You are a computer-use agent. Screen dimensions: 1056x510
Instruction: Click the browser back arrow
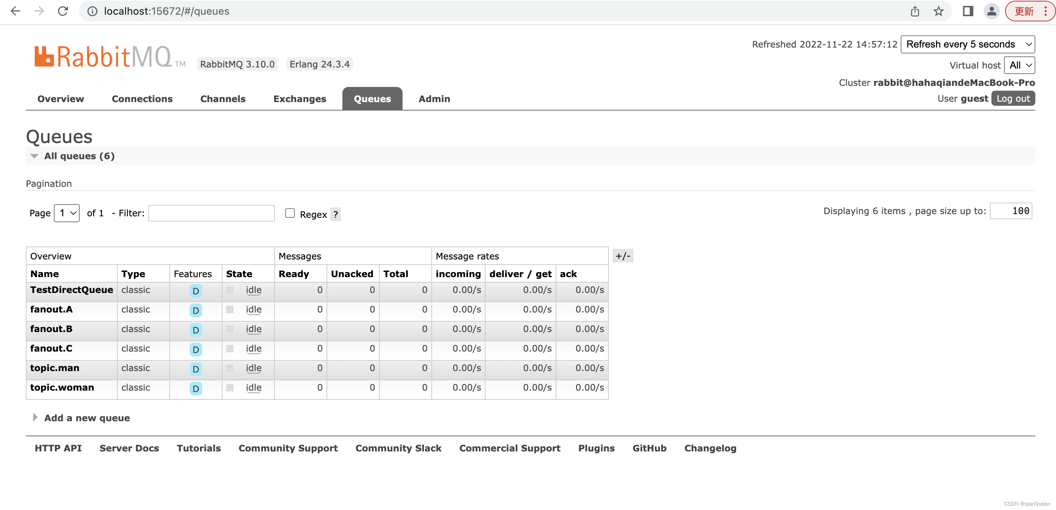pyautogui.click(x=15, y=11)
